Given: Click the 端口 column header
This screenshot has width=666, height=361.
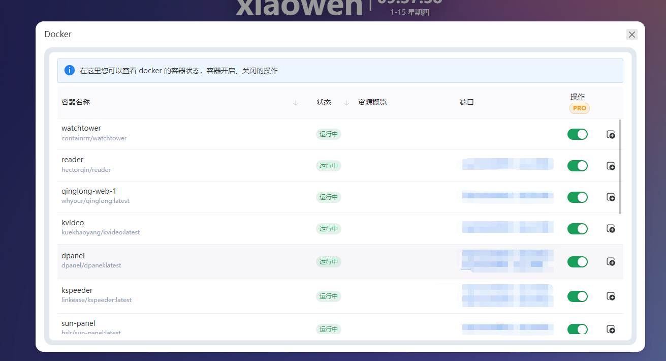Looking at the screenshot, I should point(466,102).
